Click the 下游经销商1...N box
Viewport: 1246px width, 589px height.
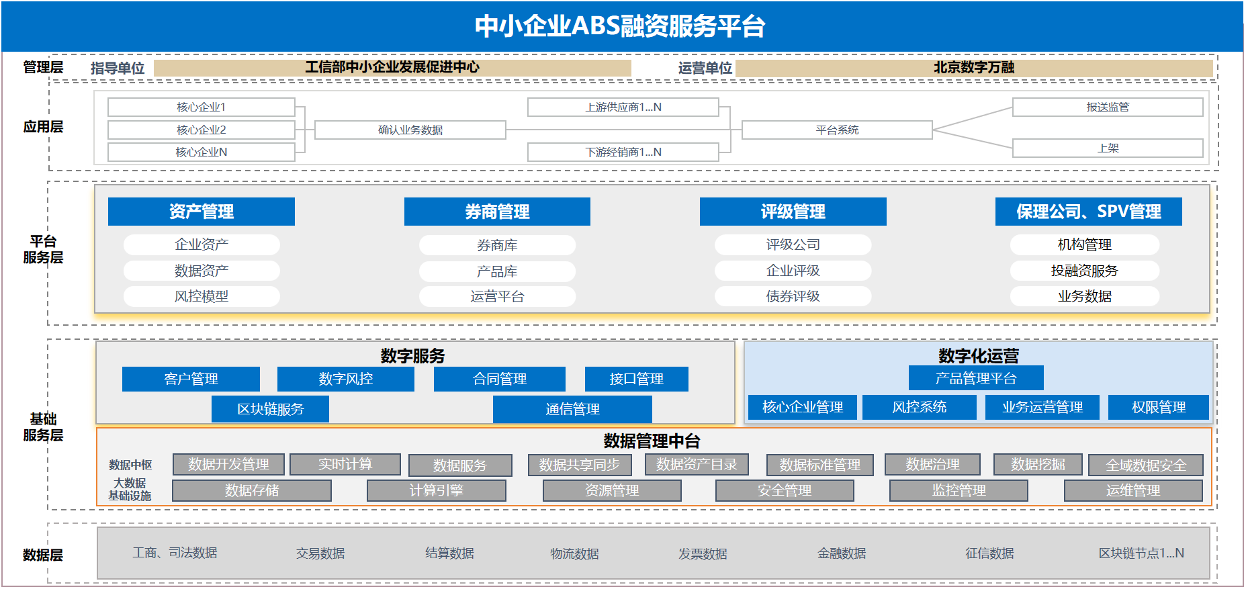click(x=623, y=152)
